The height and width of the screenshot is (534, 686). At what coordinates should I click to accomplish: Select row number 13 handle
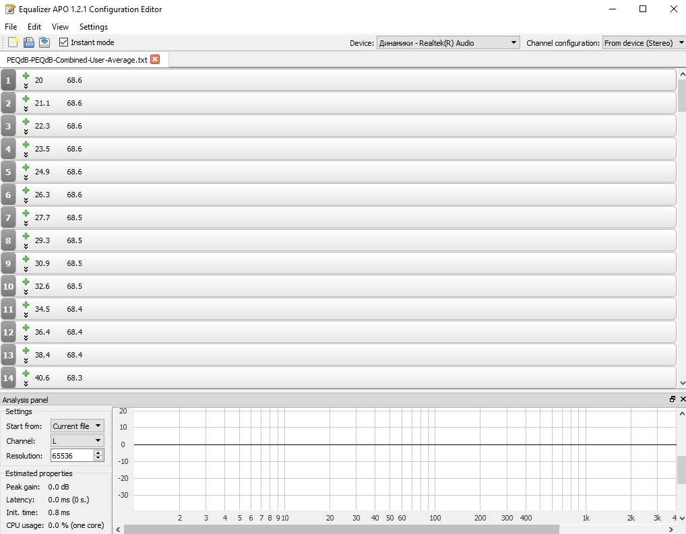click(x=8, y=355)
